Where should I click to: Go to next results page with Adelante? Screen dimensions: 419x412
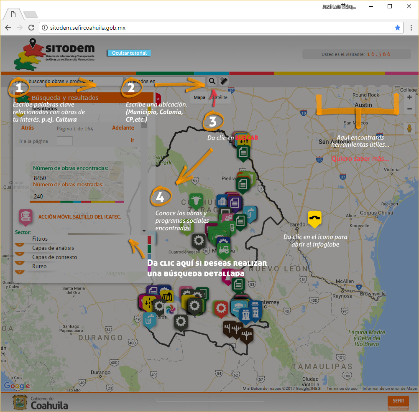point(123,128)
